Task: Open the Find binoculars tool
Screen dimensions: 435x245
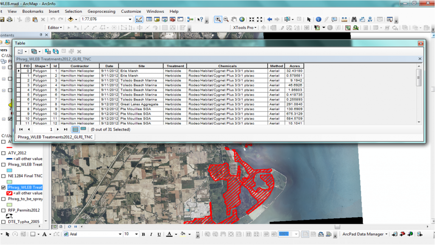Action: point(354,19)
